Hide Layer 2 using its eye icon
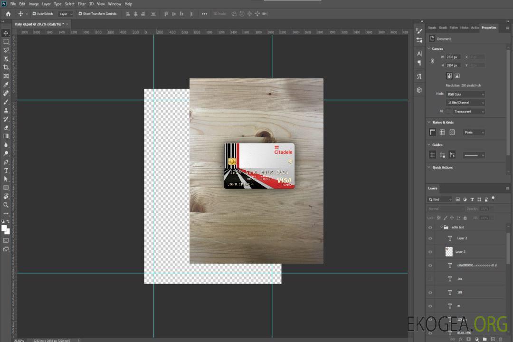 point(430,238)
